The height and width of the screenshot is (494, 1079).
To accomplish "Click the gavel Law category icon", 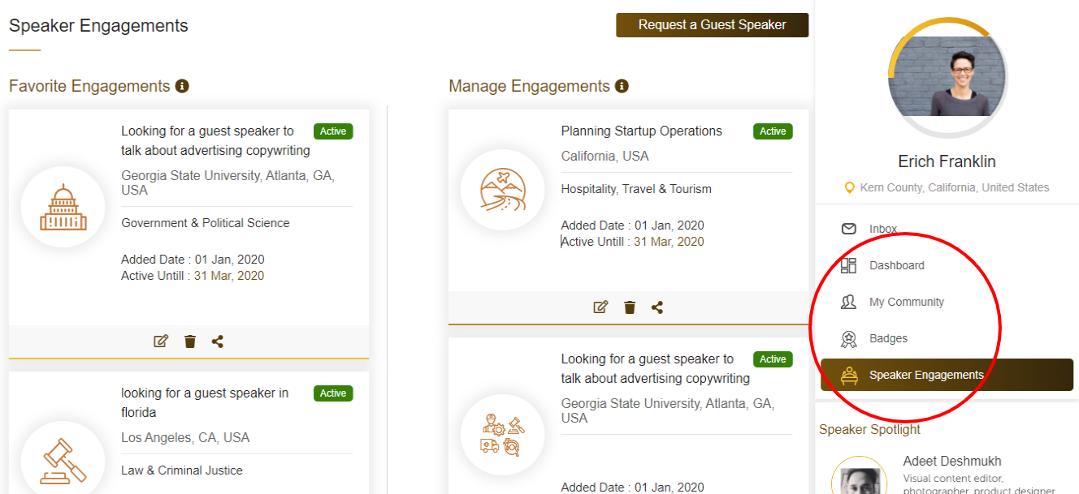I will [x=63, y=460].
